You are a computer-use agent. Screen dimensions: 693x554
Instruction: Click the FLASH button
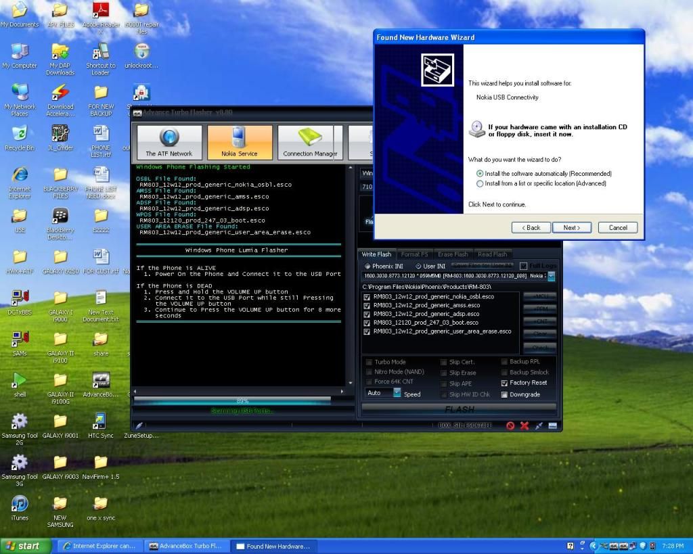pos(459,409)
